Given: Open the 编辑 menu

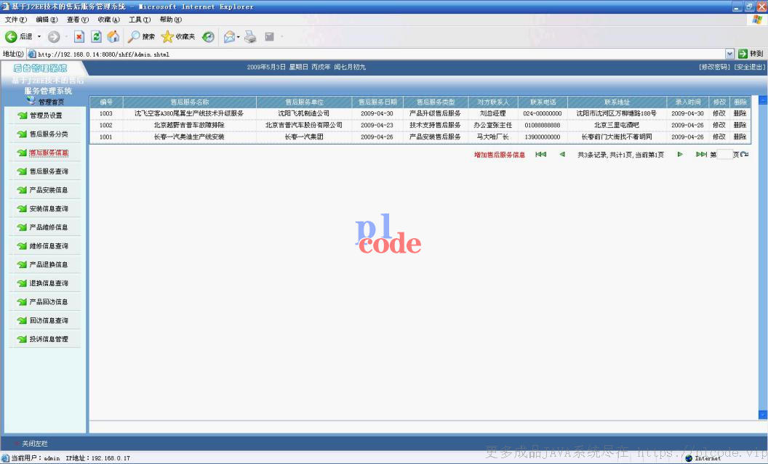Looking at the screenshot, I should pyautogui.click(x=47, y=20).
